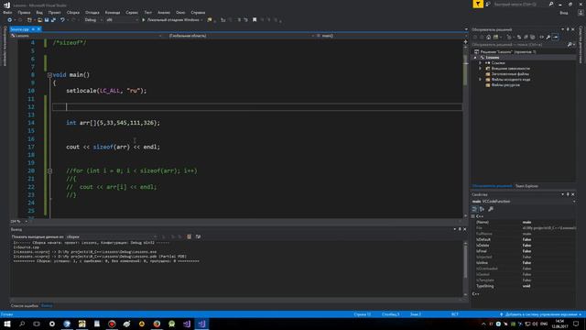The height and width of the screenshot is (330, 586).
Task: Click the Firefox icon in taskbar
Action: (157, 324)
